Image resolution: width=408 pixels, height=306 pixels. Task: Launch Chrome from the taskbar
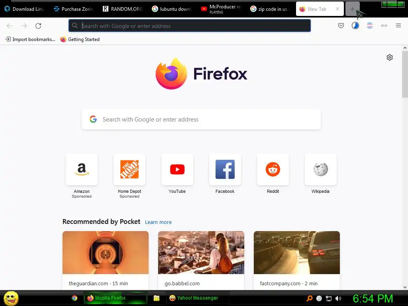point(75,298)
